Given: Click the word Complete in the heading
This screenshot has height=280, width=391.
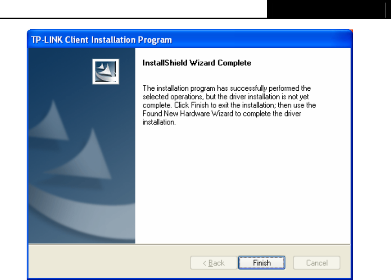Looking at the screenshot, I should [x=234, y=63].
